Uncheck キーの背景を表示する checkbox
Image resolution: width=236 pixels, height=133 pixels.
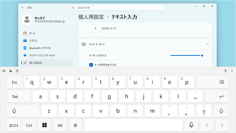pyautogui.click(x=91, y=65)
